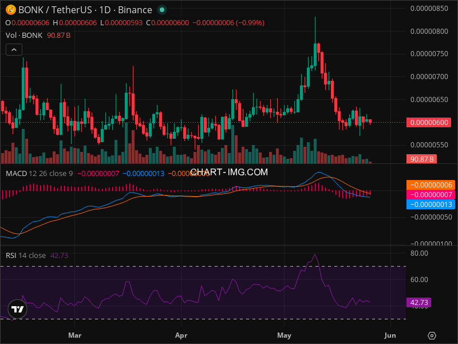Screen dimensions: 458x344
Task: Click the green market status dot
Action: coord(162,10)
